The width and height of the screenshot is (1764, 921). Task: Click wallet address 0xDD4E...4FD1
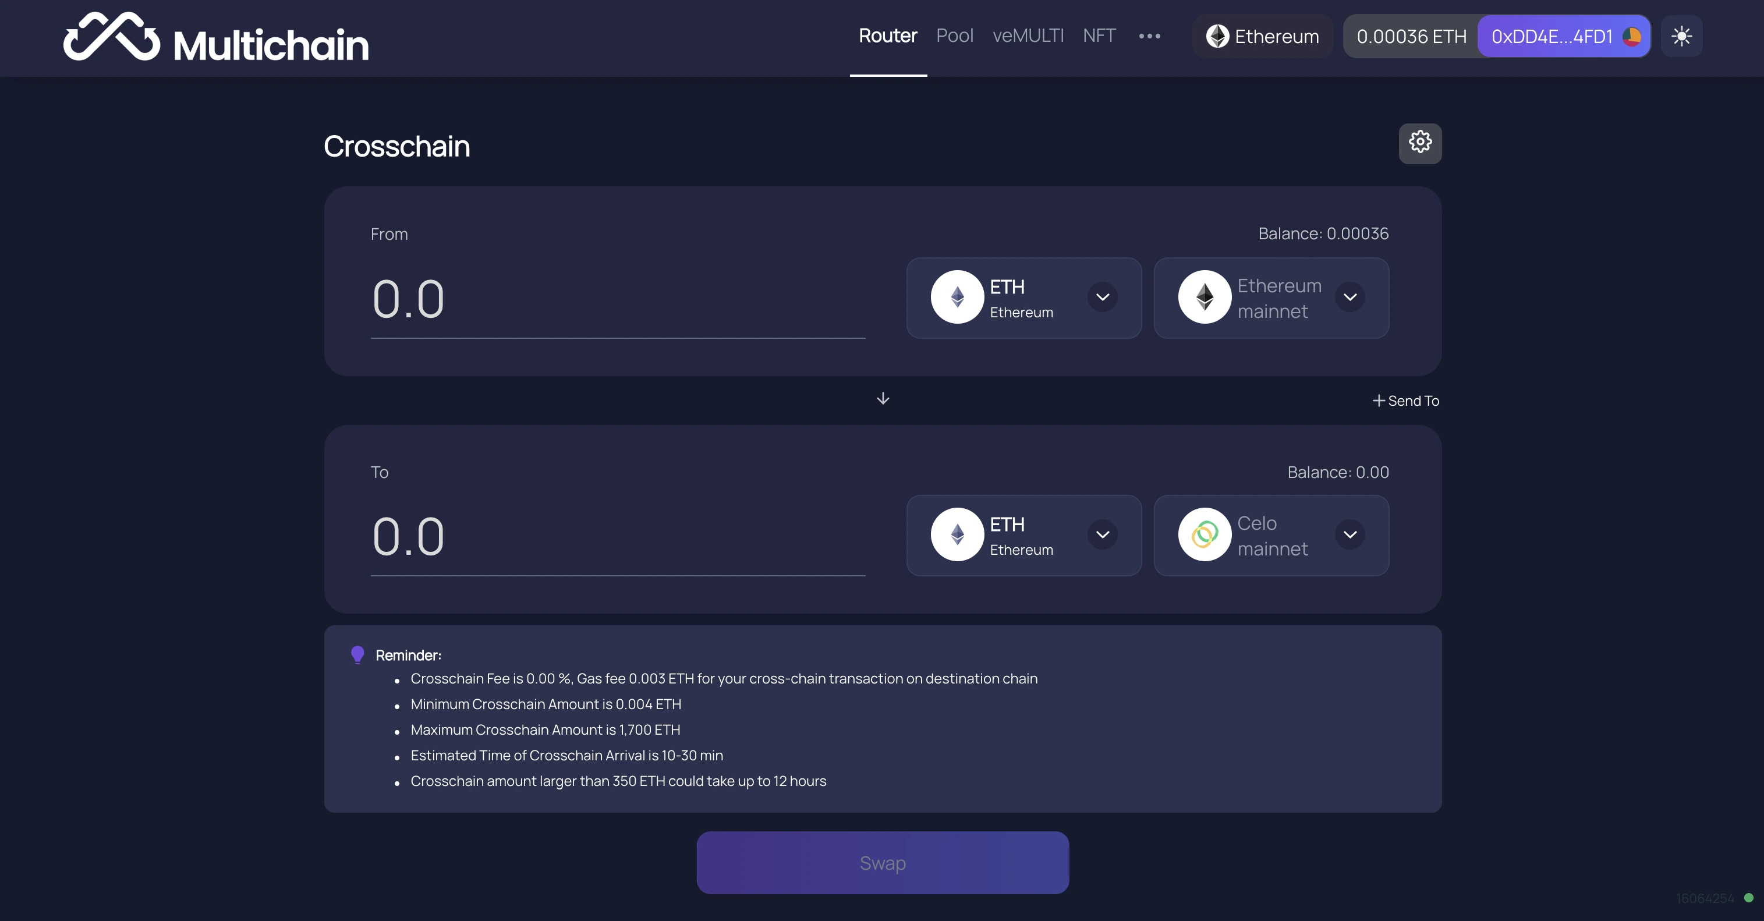point(1563,36)
